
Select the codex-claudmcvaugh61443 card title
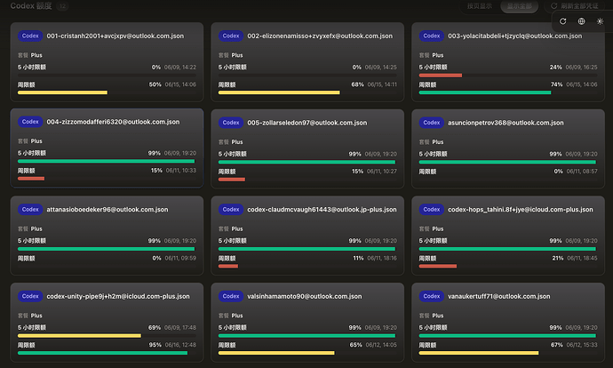click(x=322, y=210)
